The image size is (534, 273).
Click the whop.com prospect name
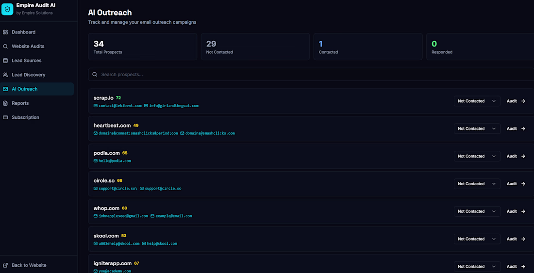click(106, 208)
